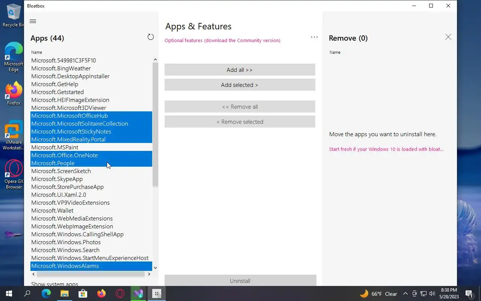Viewport: 481px width, 301px height.
Task: Open Firefox desktop shortcut
Action: click(x=14, y=93)
